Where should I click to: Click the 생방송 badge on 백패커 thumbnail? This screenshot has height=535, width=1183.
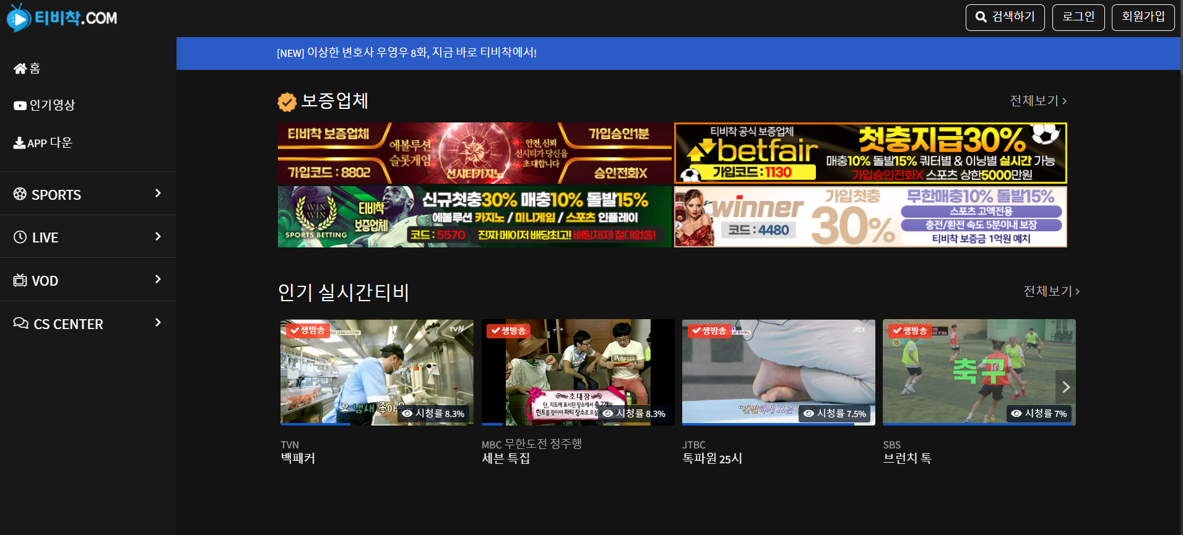[x=307, y=330]
